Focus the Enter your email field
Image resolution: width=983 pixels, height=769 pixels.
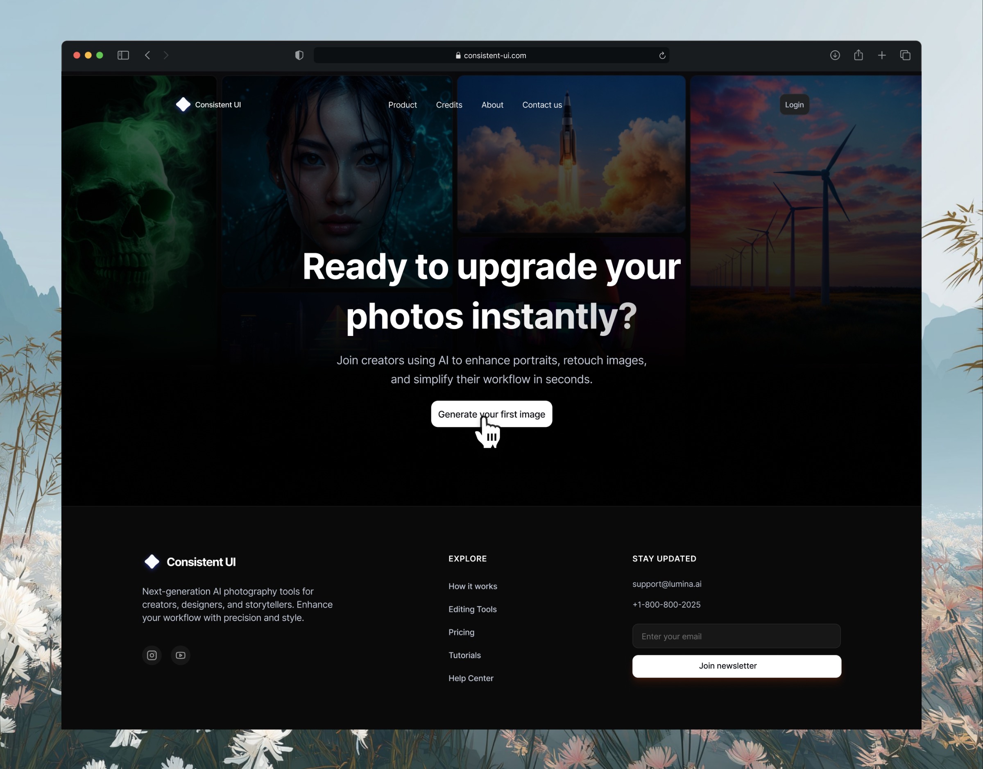(736, 636)
